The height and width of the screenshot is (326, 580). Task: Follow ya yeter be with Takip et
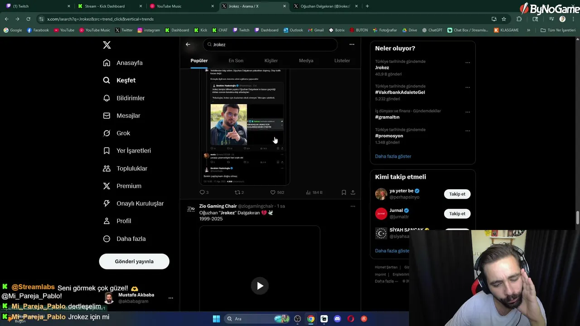tap(457, 194)
